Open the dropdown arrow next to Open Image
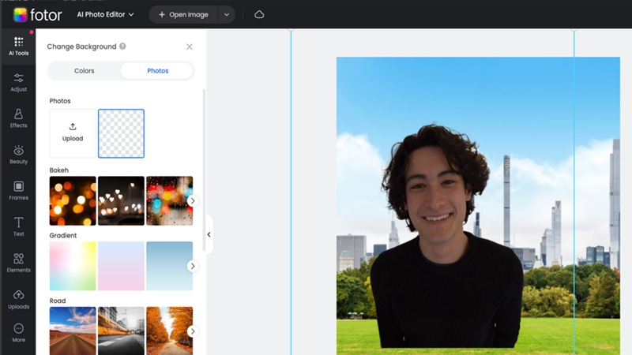632x355 pixels. pos(227,14)
